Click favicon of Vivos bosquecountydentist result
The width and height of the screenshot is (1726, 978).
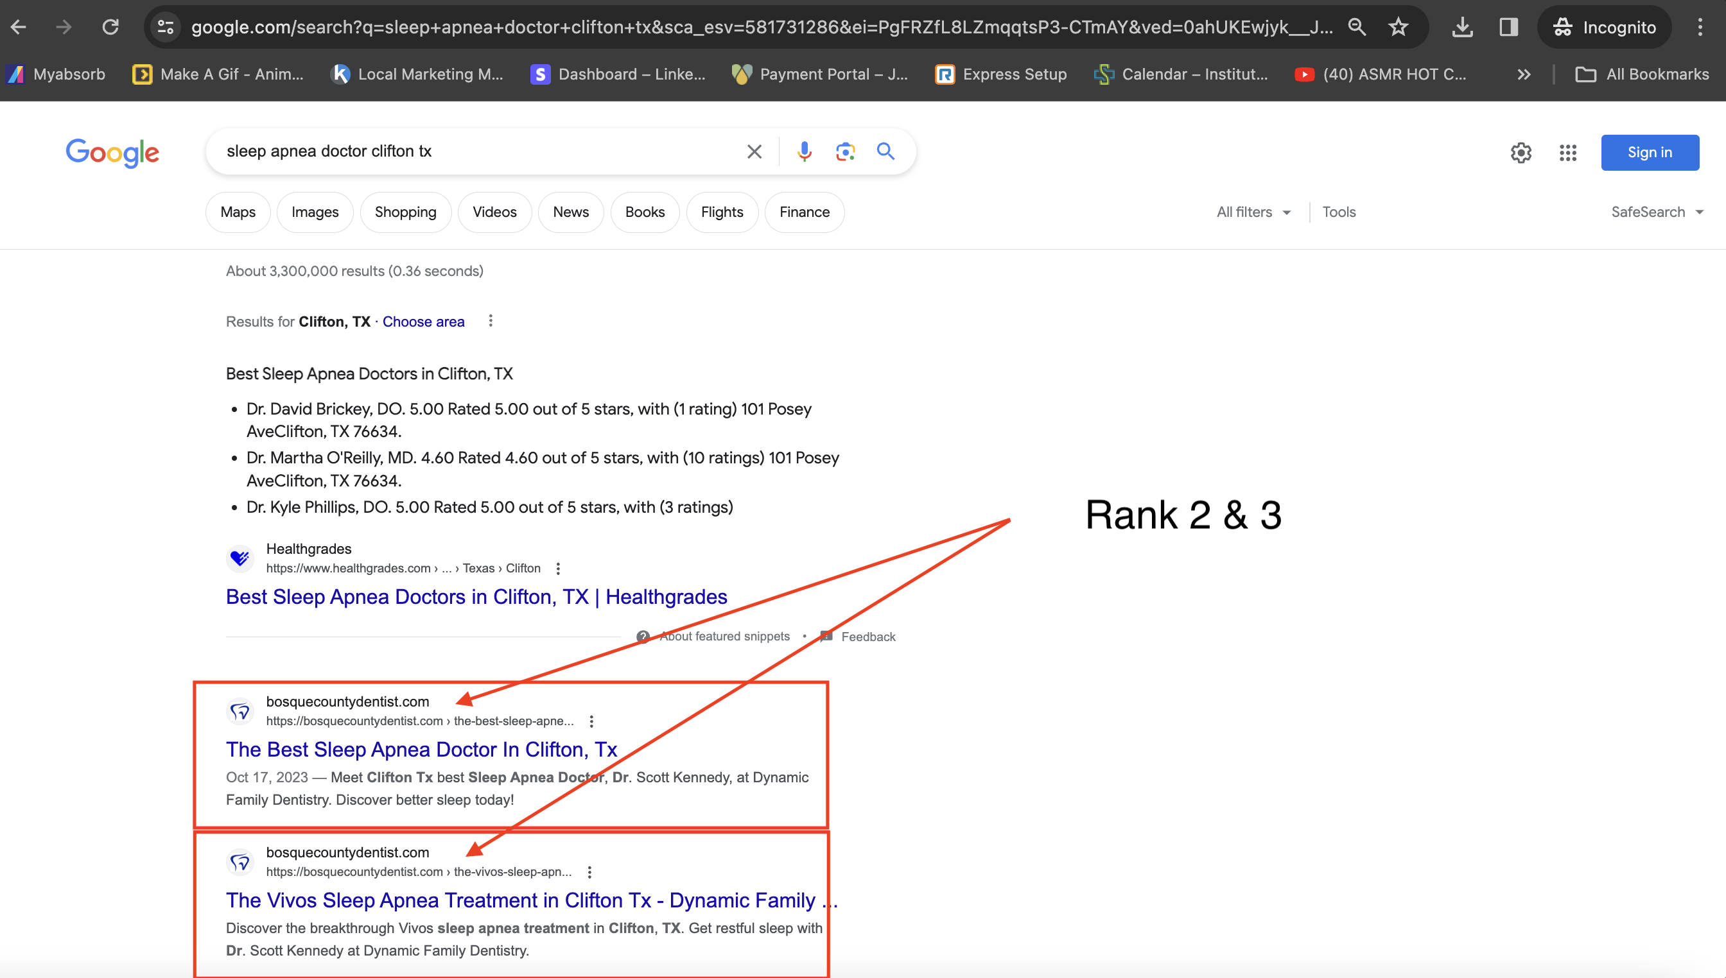[240, 862]
